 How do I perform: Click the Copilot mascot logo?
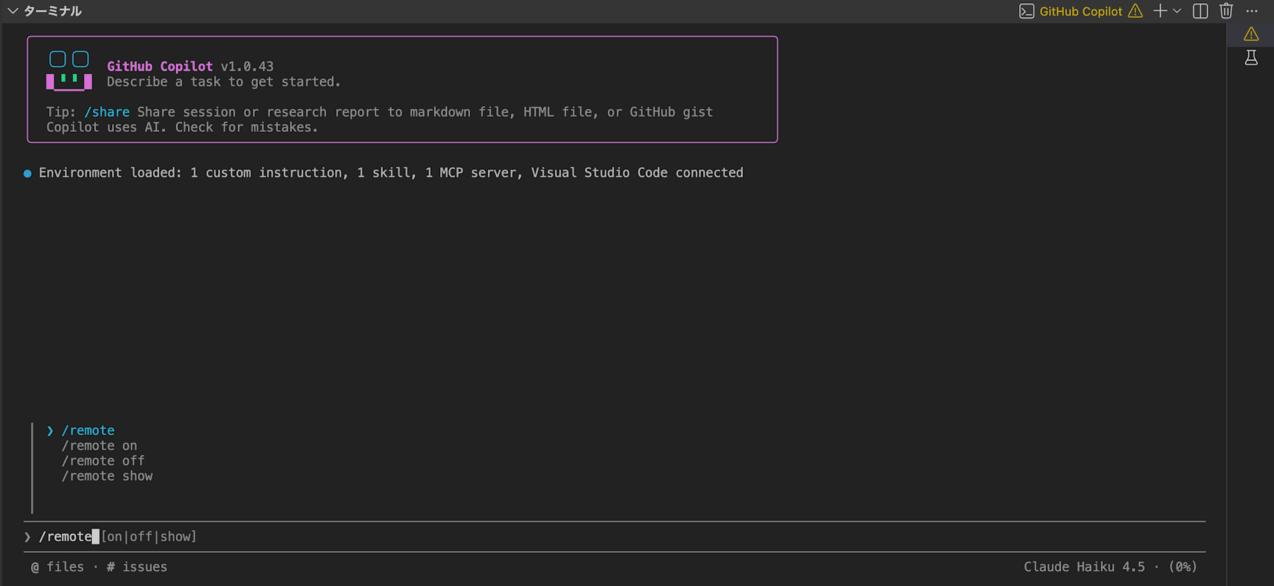point(69,70)
